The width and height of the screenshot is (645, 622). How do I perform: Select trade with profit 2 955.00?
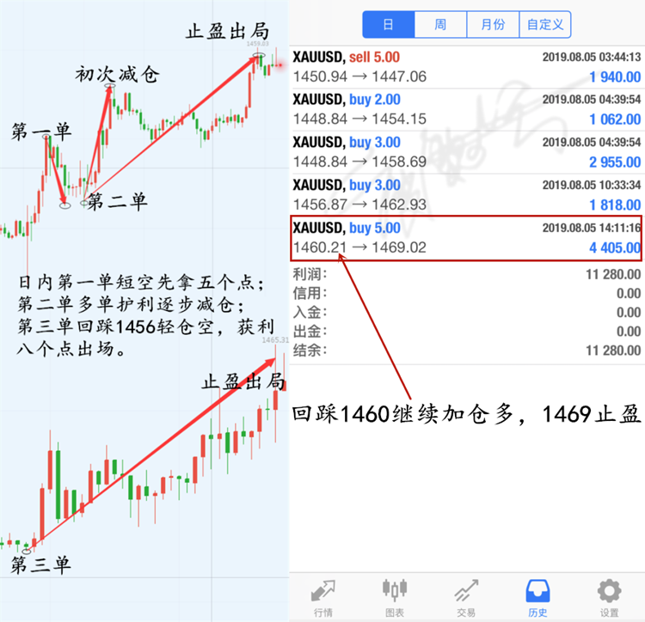(467, 152)
